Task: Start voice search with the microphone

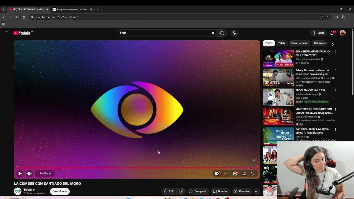Action: (x=234, y=33)
